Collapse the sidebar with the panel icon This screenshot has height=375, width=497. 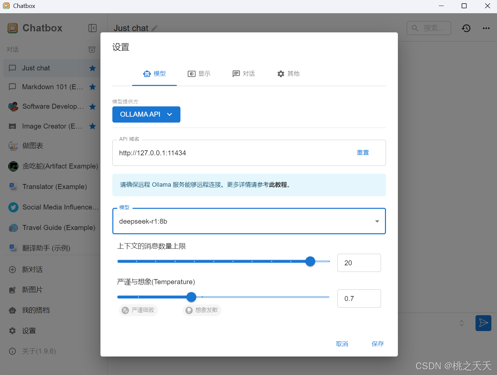pos(93,28)
